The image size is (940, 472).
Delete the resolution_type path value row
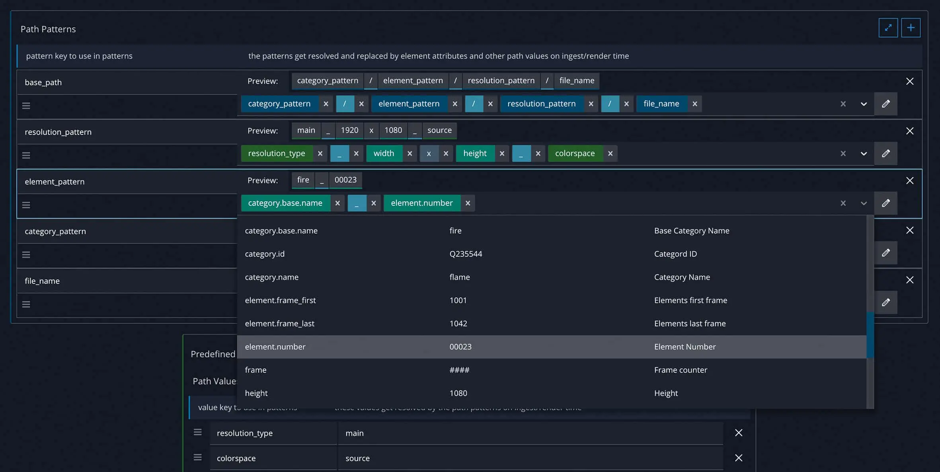(739, 433)
